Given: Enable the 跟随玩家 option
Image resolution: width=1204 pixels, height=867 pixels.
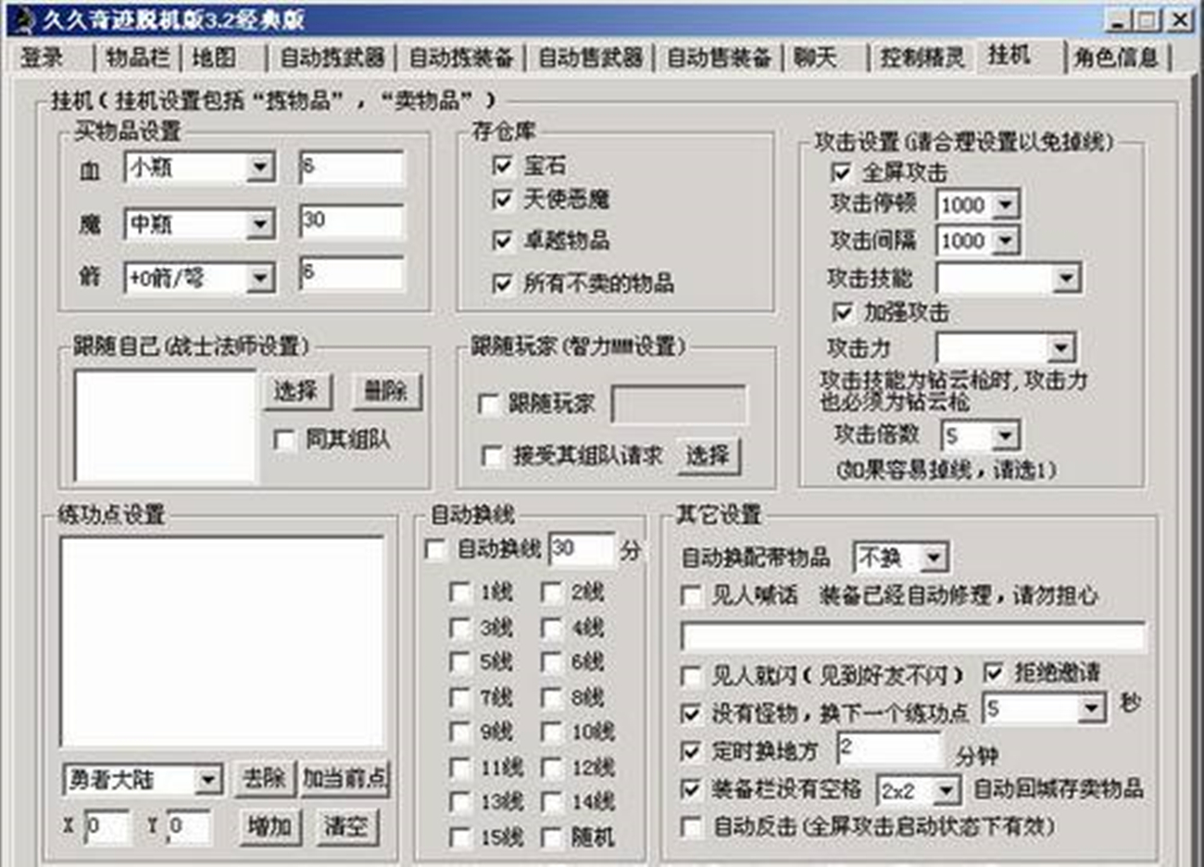Looking at the screenshot, I should pyautogui.click(x=489, y=404).
